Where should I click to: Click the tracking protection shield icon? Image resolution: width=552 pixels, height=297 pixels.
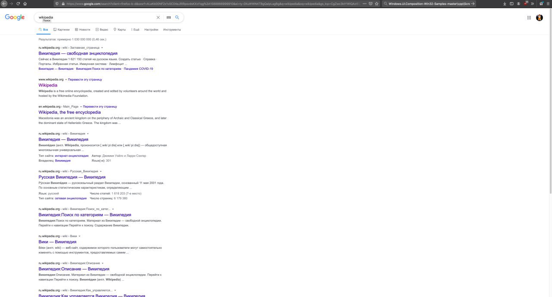click(x=57, y=3)
